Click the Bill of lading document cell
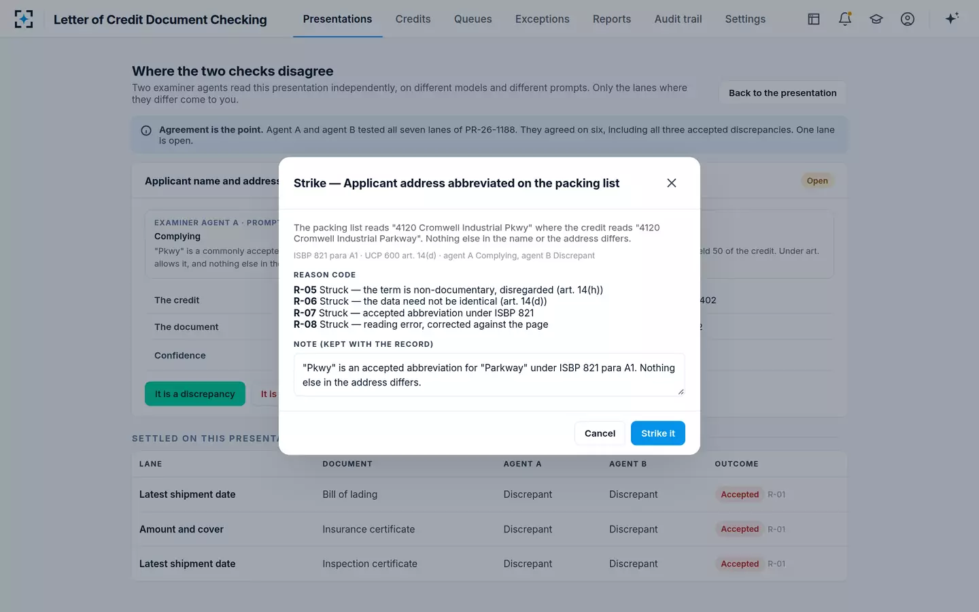Screen dimensions: 979x612 pyautogui.click(x=349, y=494)
